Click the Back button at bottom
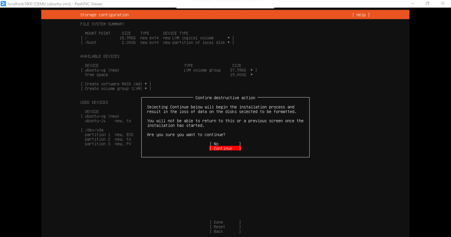This screenshot has width=451, height=237. point(225,231)
